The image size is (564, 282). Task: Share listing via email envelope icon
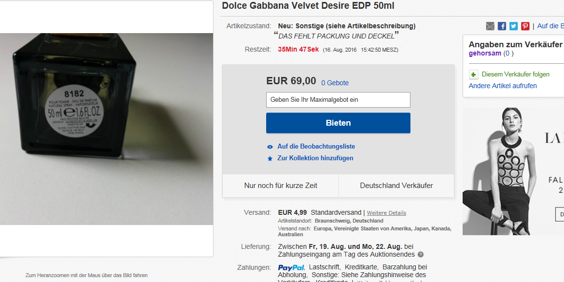click(490, 26)
